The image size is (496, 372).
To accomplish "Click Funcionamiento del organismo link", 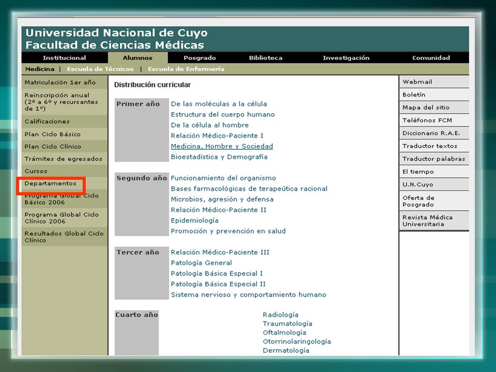I will coord(223,178).
